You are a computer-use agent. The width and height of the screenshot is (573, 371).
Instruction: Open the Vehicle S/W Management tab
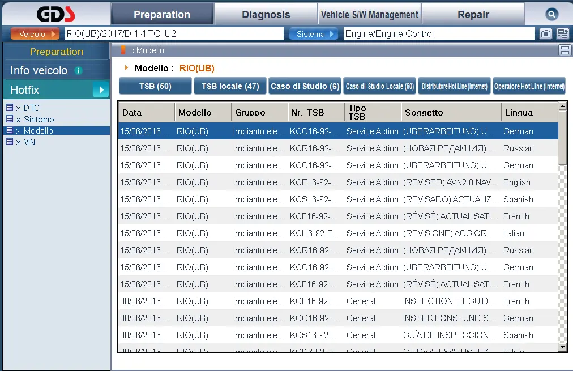coord(370,15)
